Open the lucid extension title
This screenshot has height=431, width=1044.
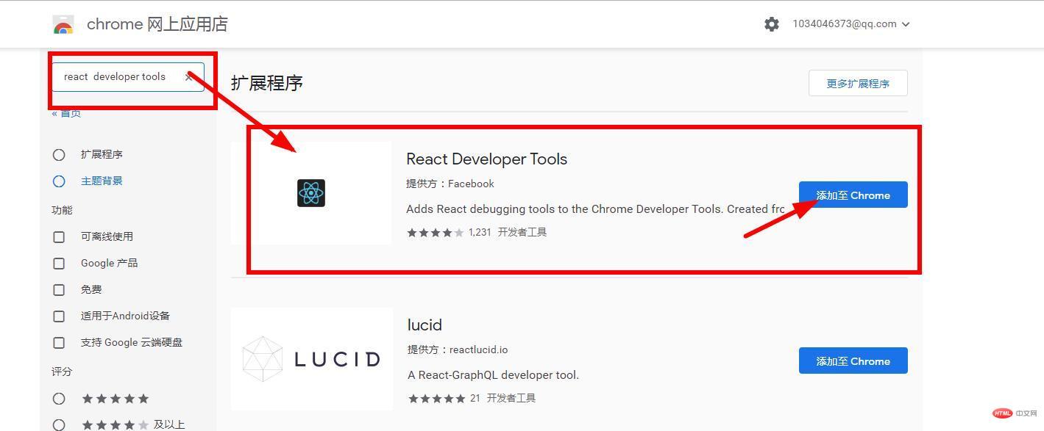tap(425, 325)
